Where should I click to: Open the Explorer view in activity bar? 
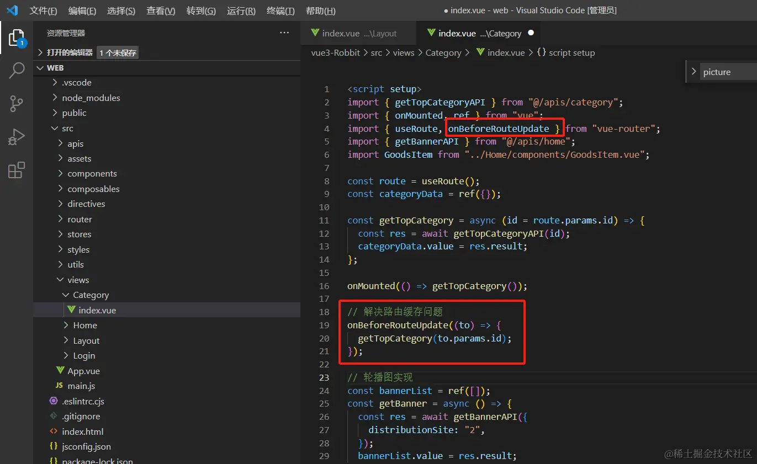(17, 38)
